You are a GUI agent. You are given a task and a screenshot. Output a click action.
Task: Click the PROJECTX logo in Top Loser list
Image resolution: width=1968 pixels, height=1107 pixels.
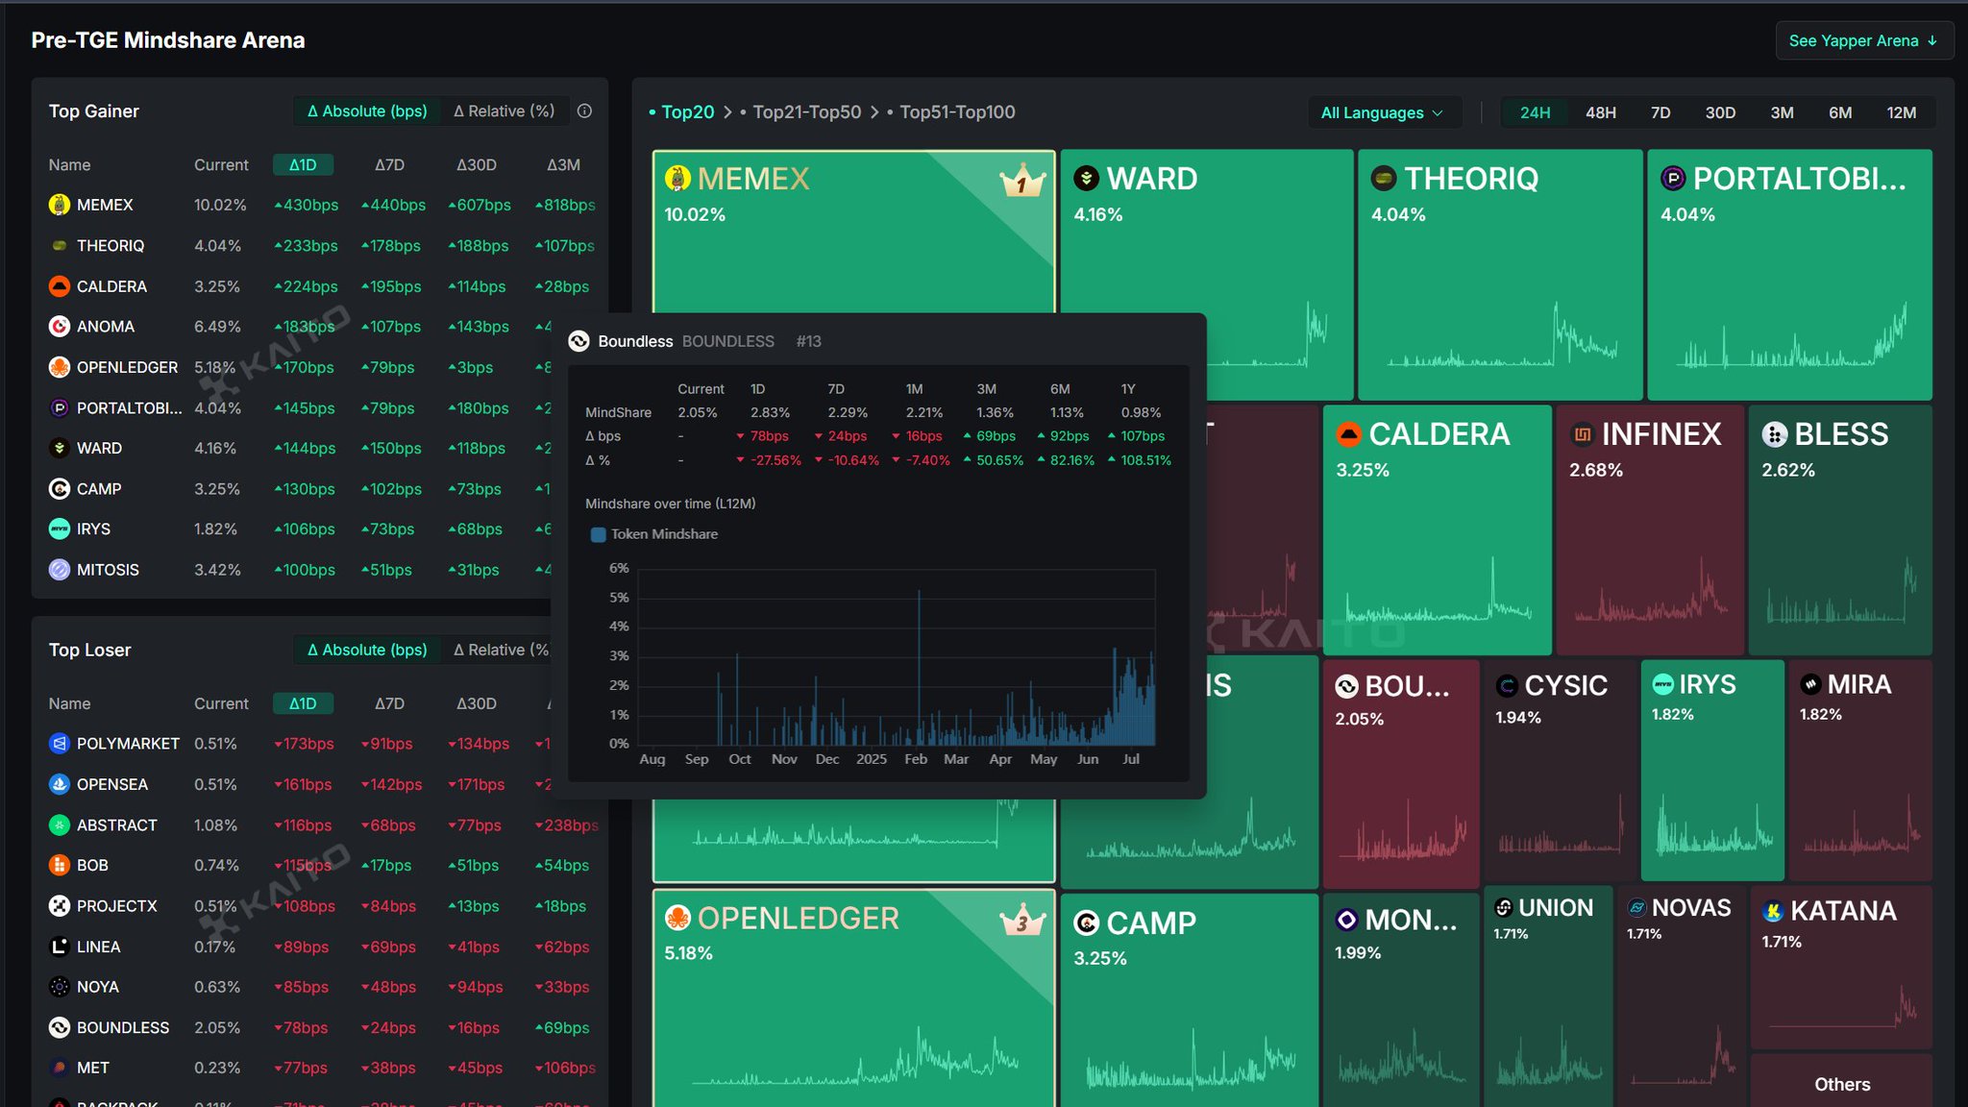(60, 906)
